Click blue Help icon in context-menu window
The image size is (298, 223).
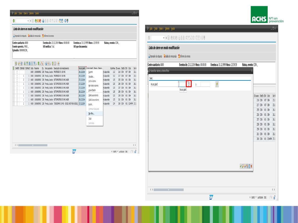pyautogui.click(x=65, y=21)
